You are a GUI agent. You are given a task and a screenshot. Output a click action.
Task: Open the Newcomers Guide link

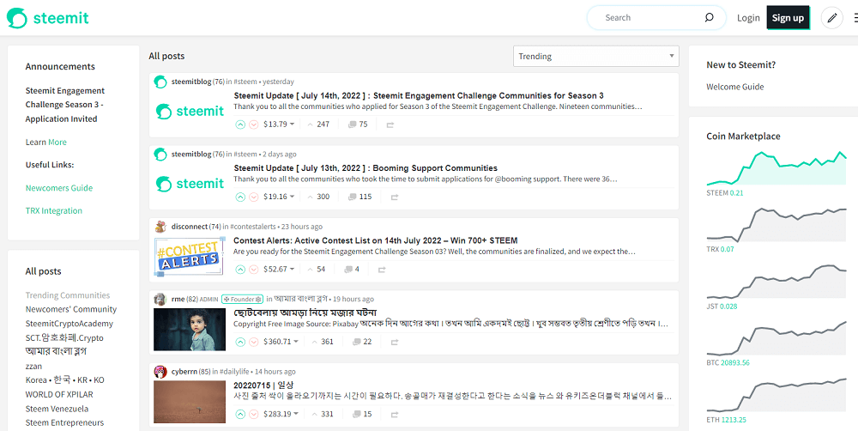pos(59,188)
